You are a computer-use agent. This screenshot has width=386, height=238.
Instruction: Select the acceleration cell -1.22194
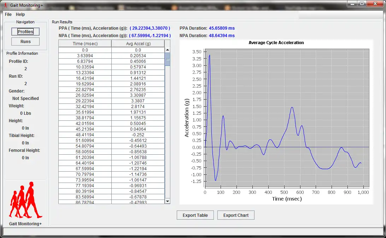coord(138,169)
